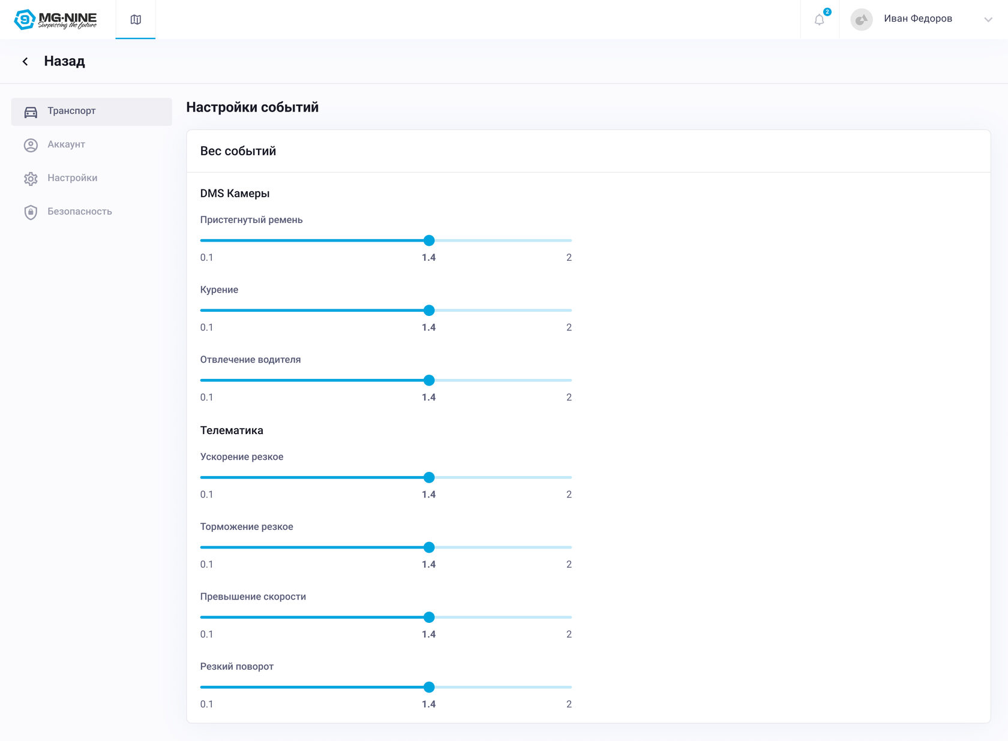Click the Ускорение резкое slider handle
This screenshot has width=1008, height=741.
[429, 478]
